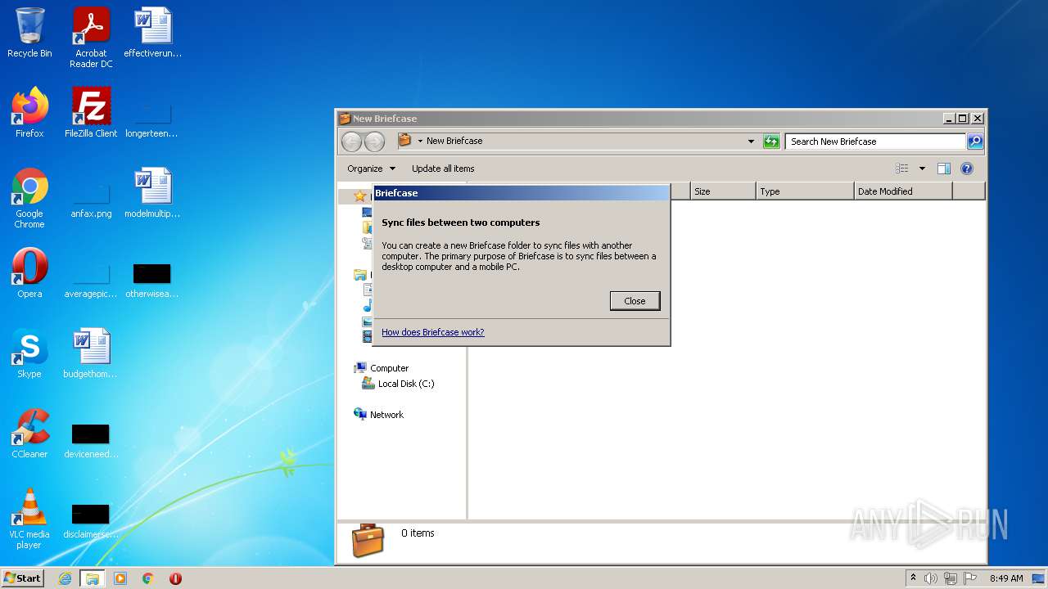Viewport: 1048px width, 589px height.
Task: Click into Search New Briefcase field
Action: point(874,142)
